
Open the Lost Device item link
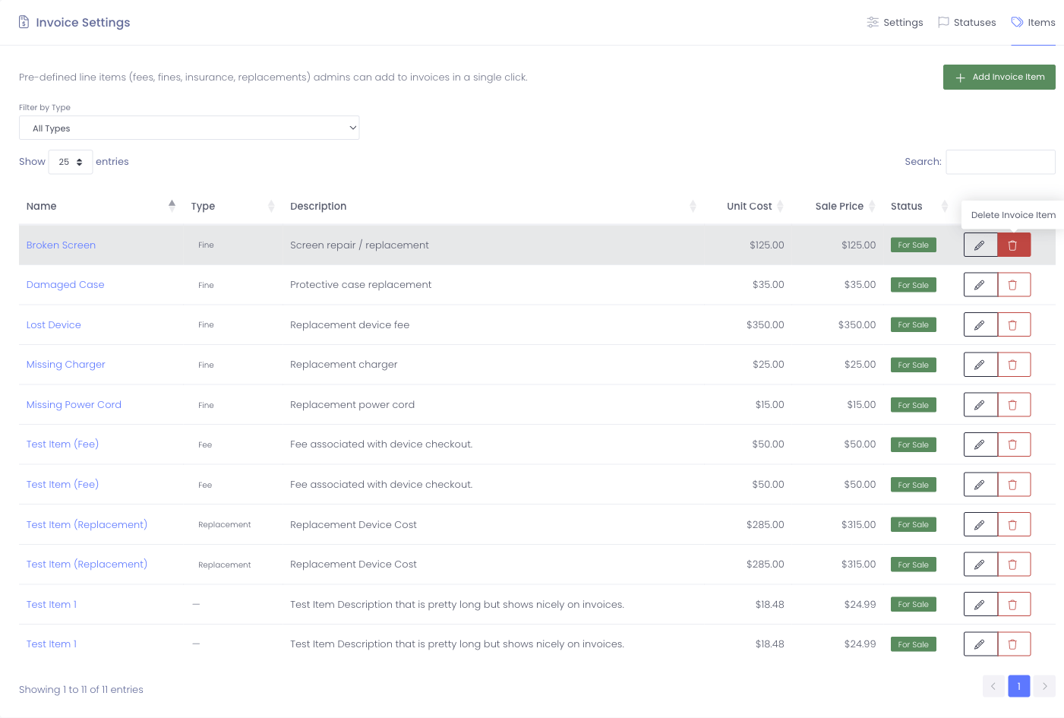tap(53, 324)
